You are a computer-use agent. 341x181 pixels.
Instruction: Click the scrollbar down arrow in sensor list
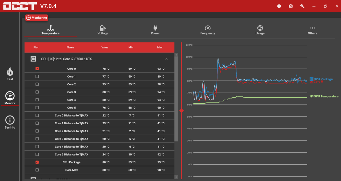point(176,177)
